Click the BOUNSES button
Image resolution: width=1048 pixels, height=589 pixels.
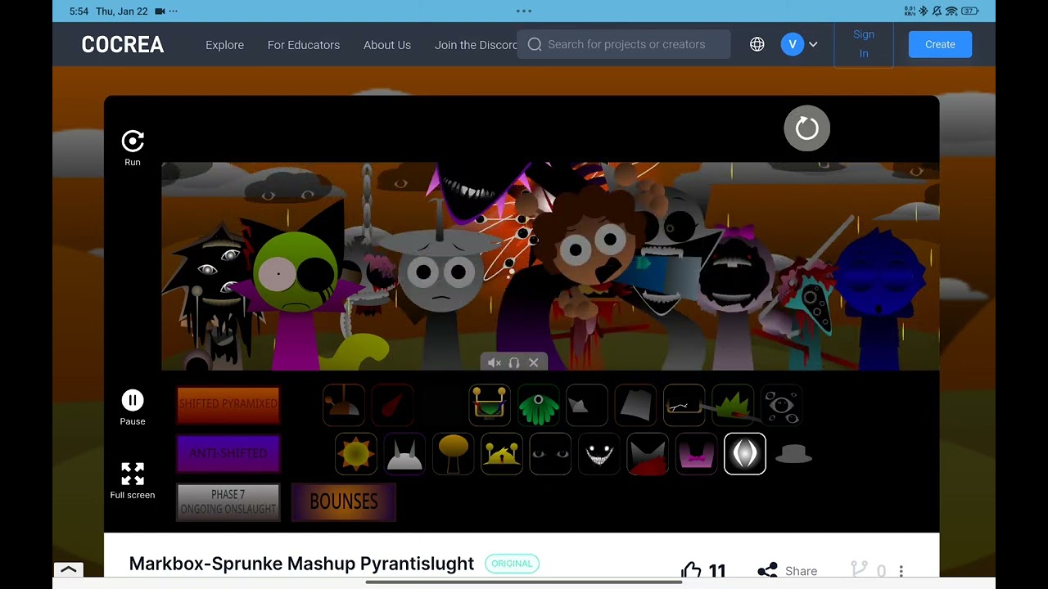tap(344, 501)
